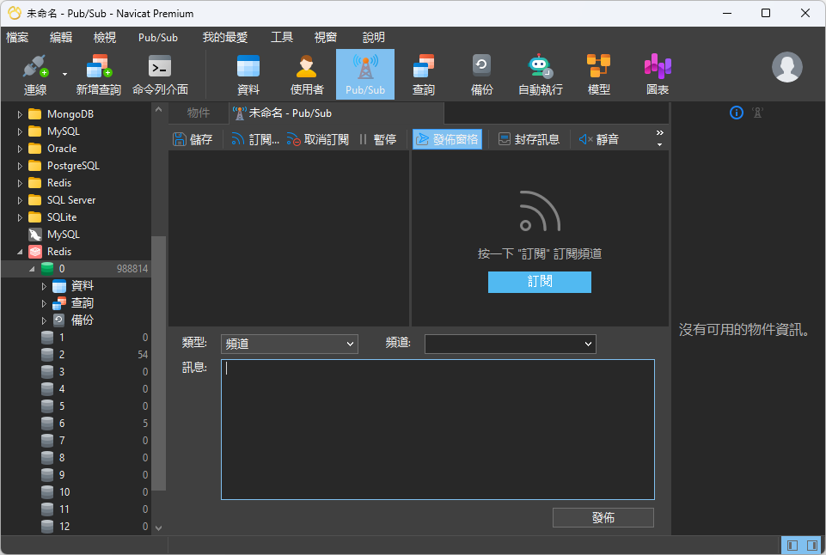Open 命令列介面 console icon
The width and height of the screenshot is (826, 555).
tap(160, 74)
